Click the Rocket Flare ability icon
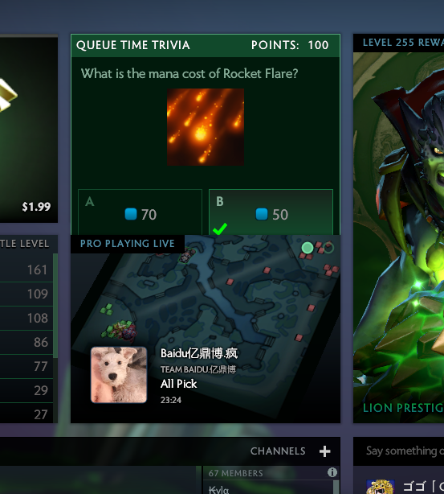 [x=206, y=127]
